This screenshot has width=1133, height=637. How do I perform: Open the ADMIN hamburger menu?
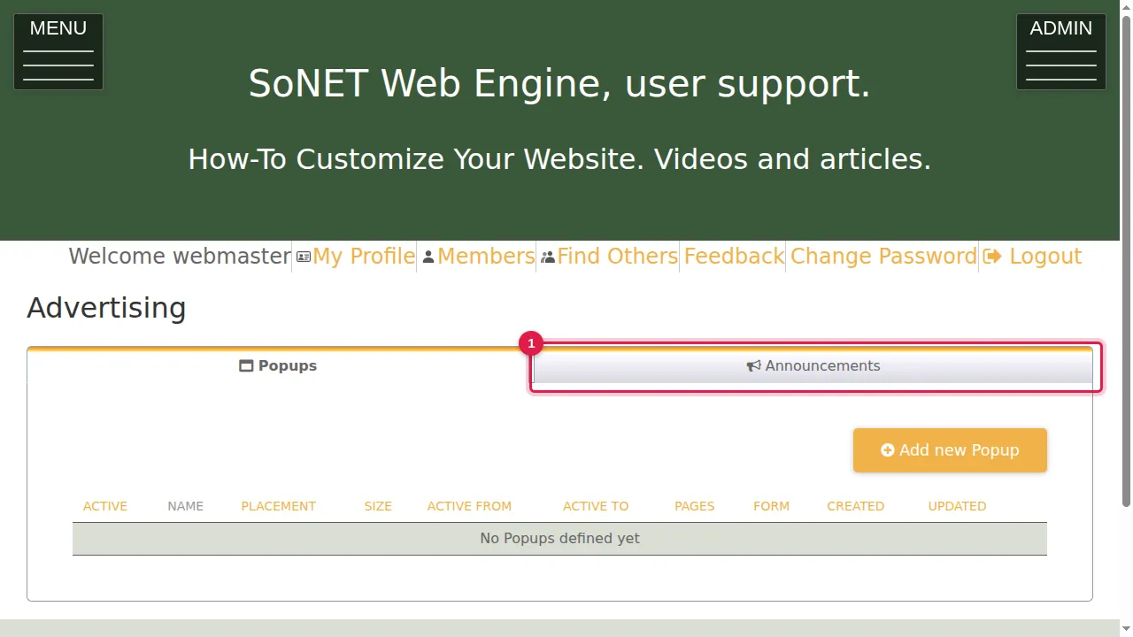coord(1060,51)
